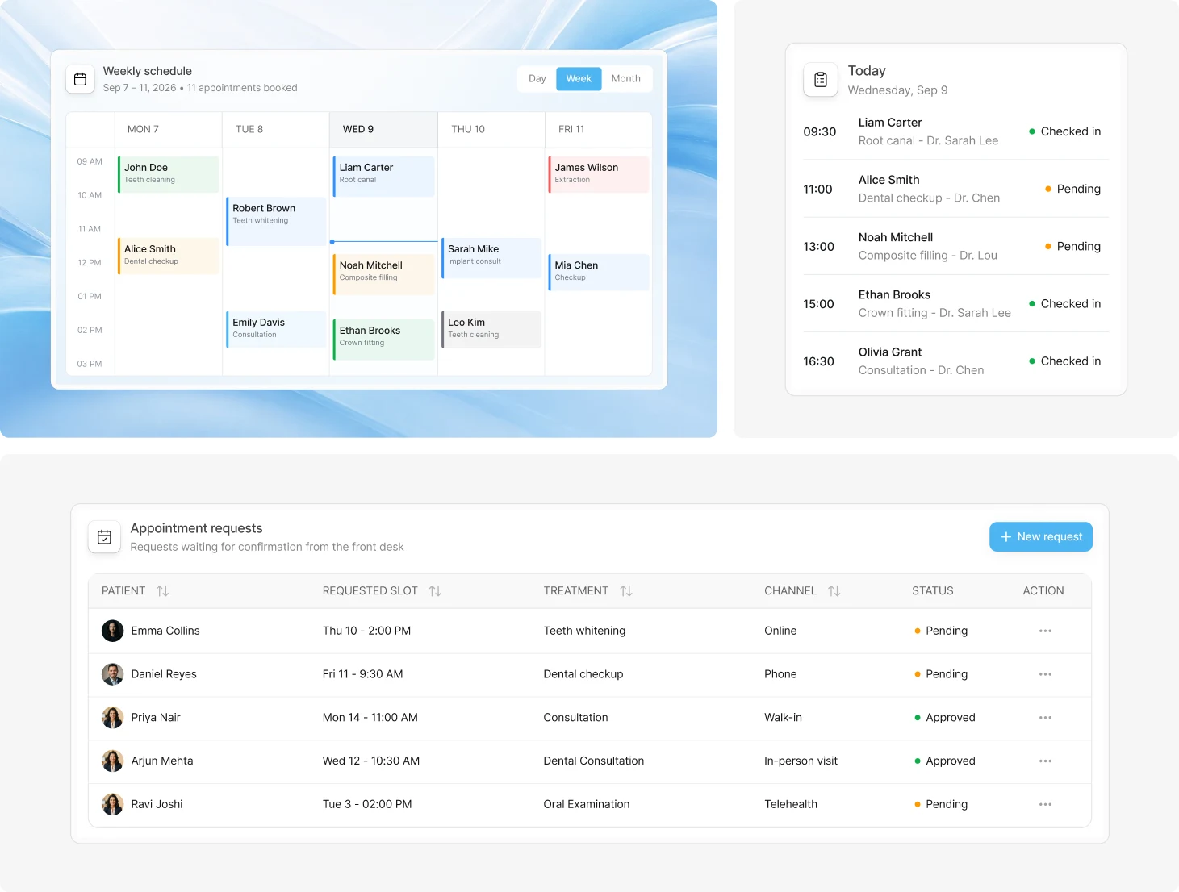Sort by Requested Slot column arrows
This screenshot has height=892, width=1179.
[435, 591]
